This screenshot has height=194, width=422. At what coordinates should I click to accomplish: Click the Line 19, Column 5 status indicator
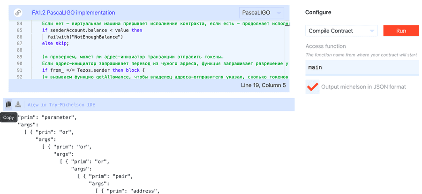263,85
